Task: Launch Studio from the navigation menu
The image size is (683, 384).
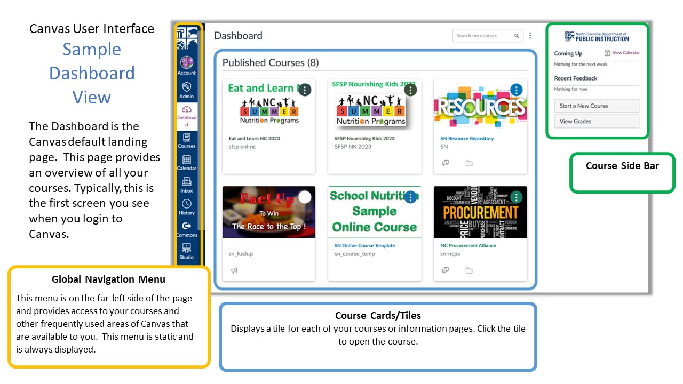Action: point(187,251)
